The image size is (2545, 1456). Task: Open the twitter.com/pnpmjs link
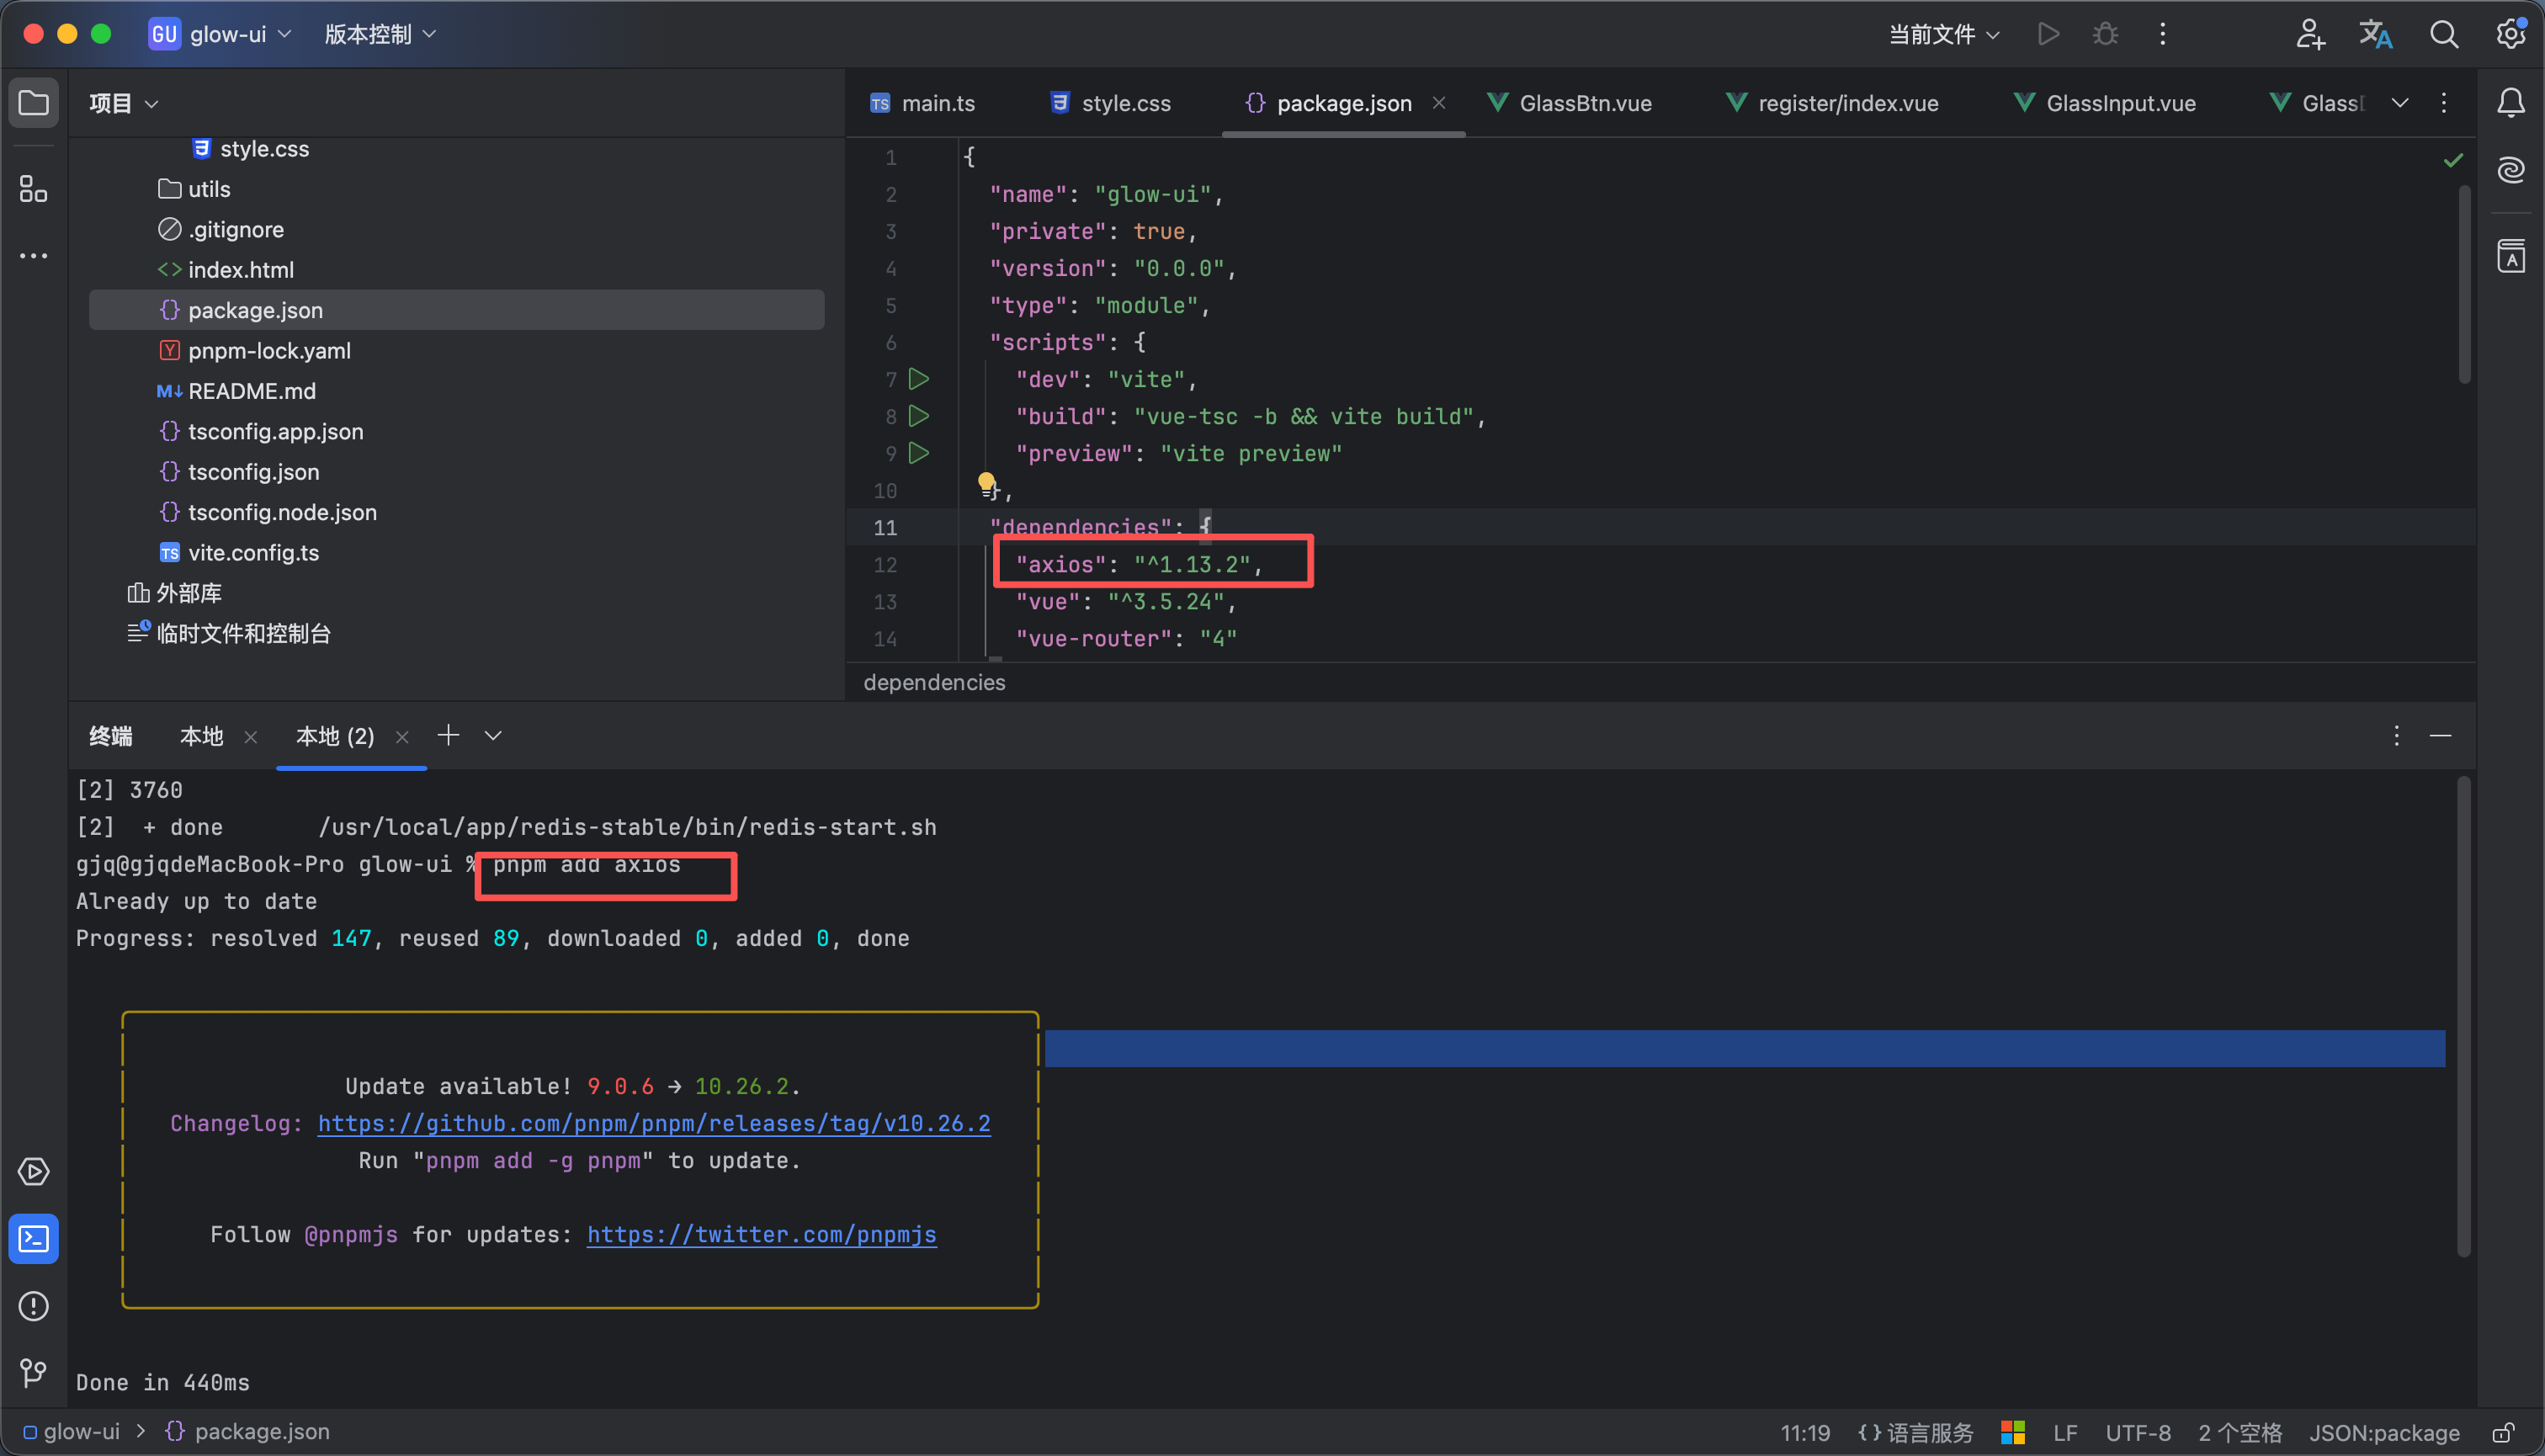pyautogui.click(x=761, y=1235)
